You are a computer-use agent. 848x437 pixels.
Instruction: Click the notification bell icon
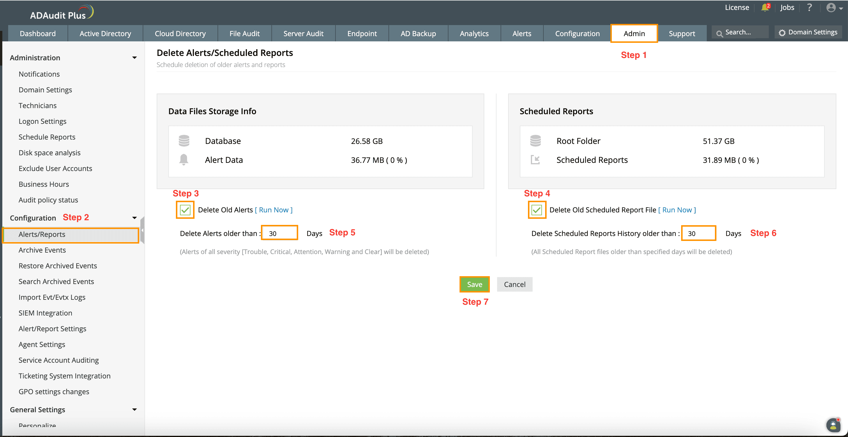765,8
